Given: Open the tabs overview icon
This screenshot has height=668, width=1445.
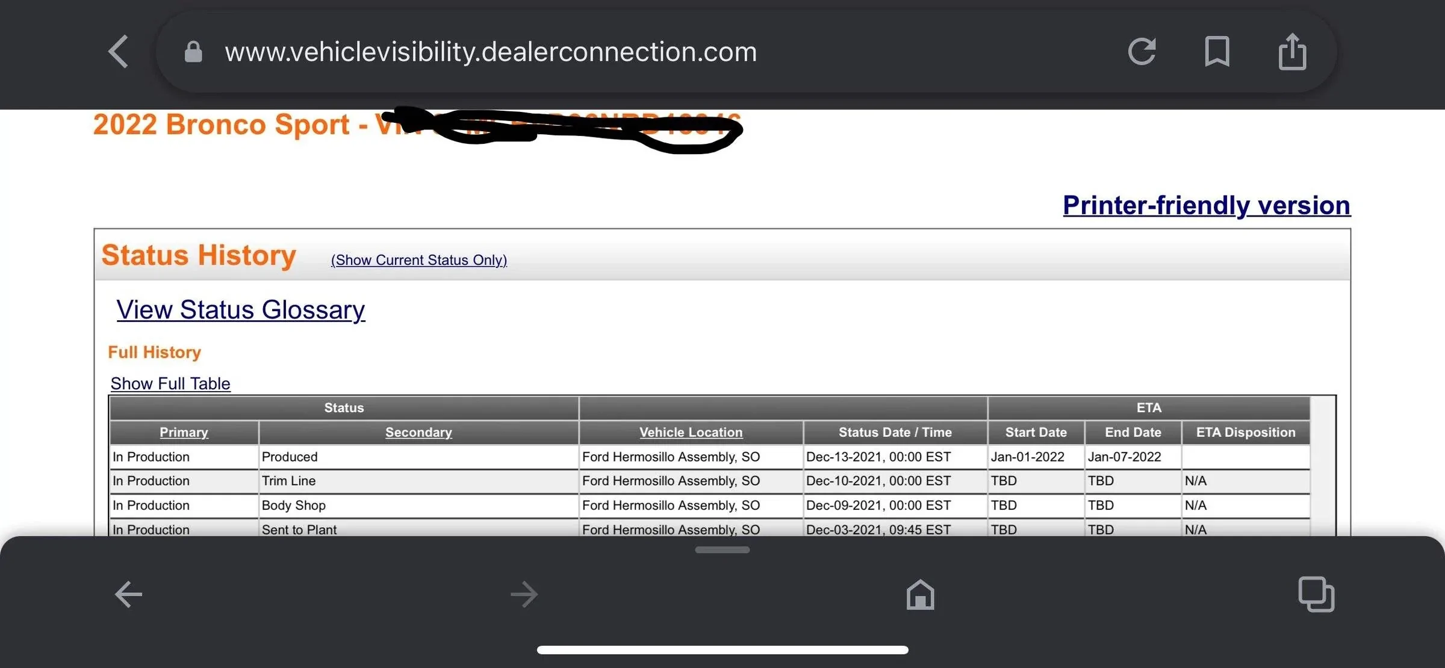Looking at the screenshot, I should point(1316,595).
